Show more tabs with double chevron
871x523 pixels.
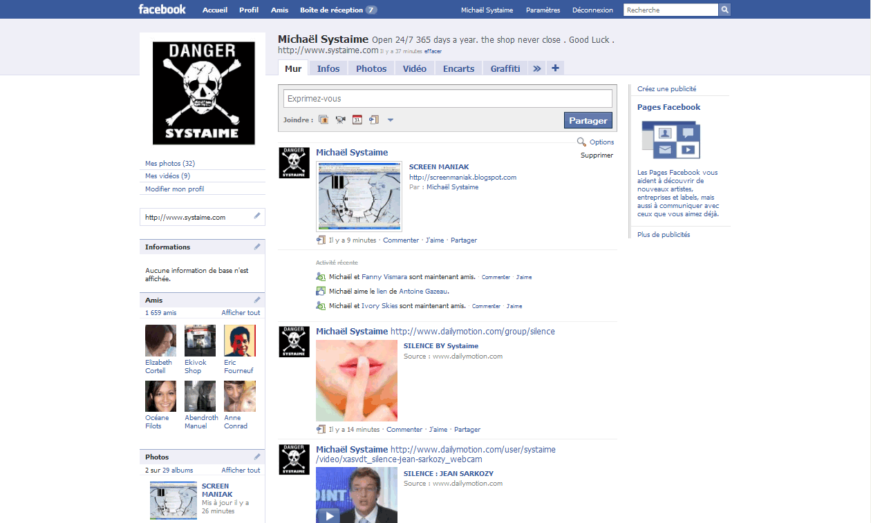pos(537,68)
